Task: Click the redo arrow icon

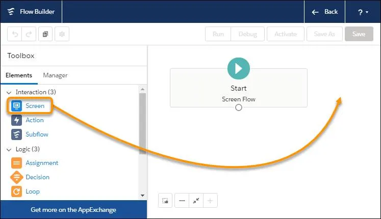Action: pos(29,34)
